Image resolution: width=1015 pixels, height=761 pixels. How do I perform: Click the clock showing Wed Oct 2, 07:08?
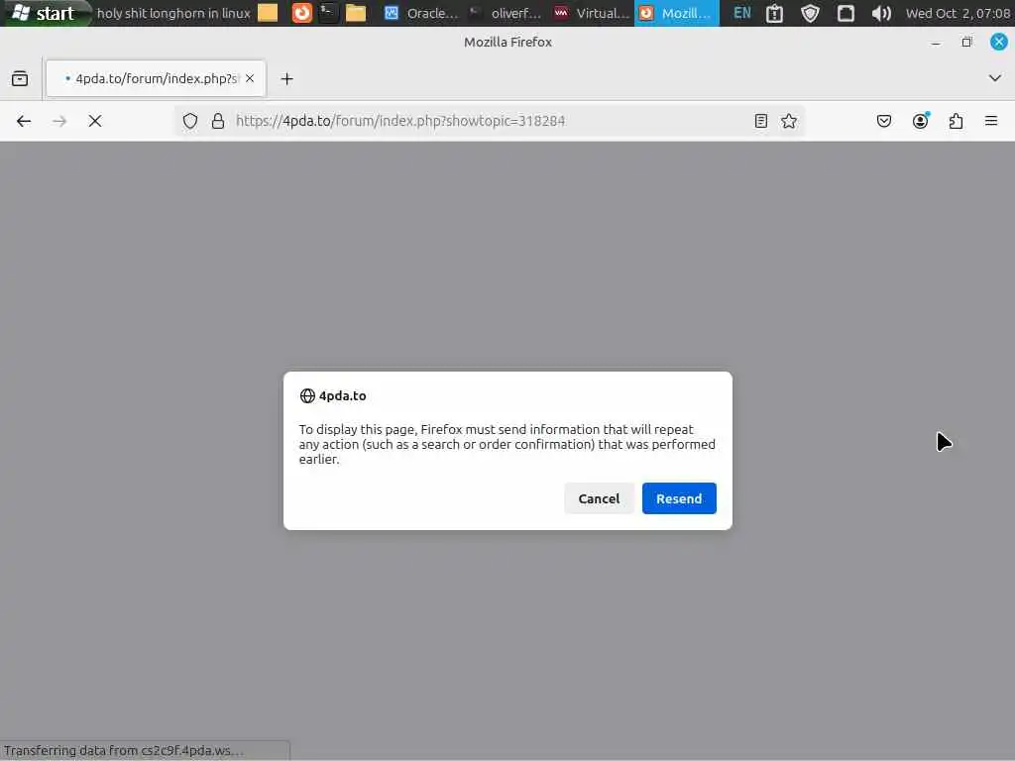[959, 13]
